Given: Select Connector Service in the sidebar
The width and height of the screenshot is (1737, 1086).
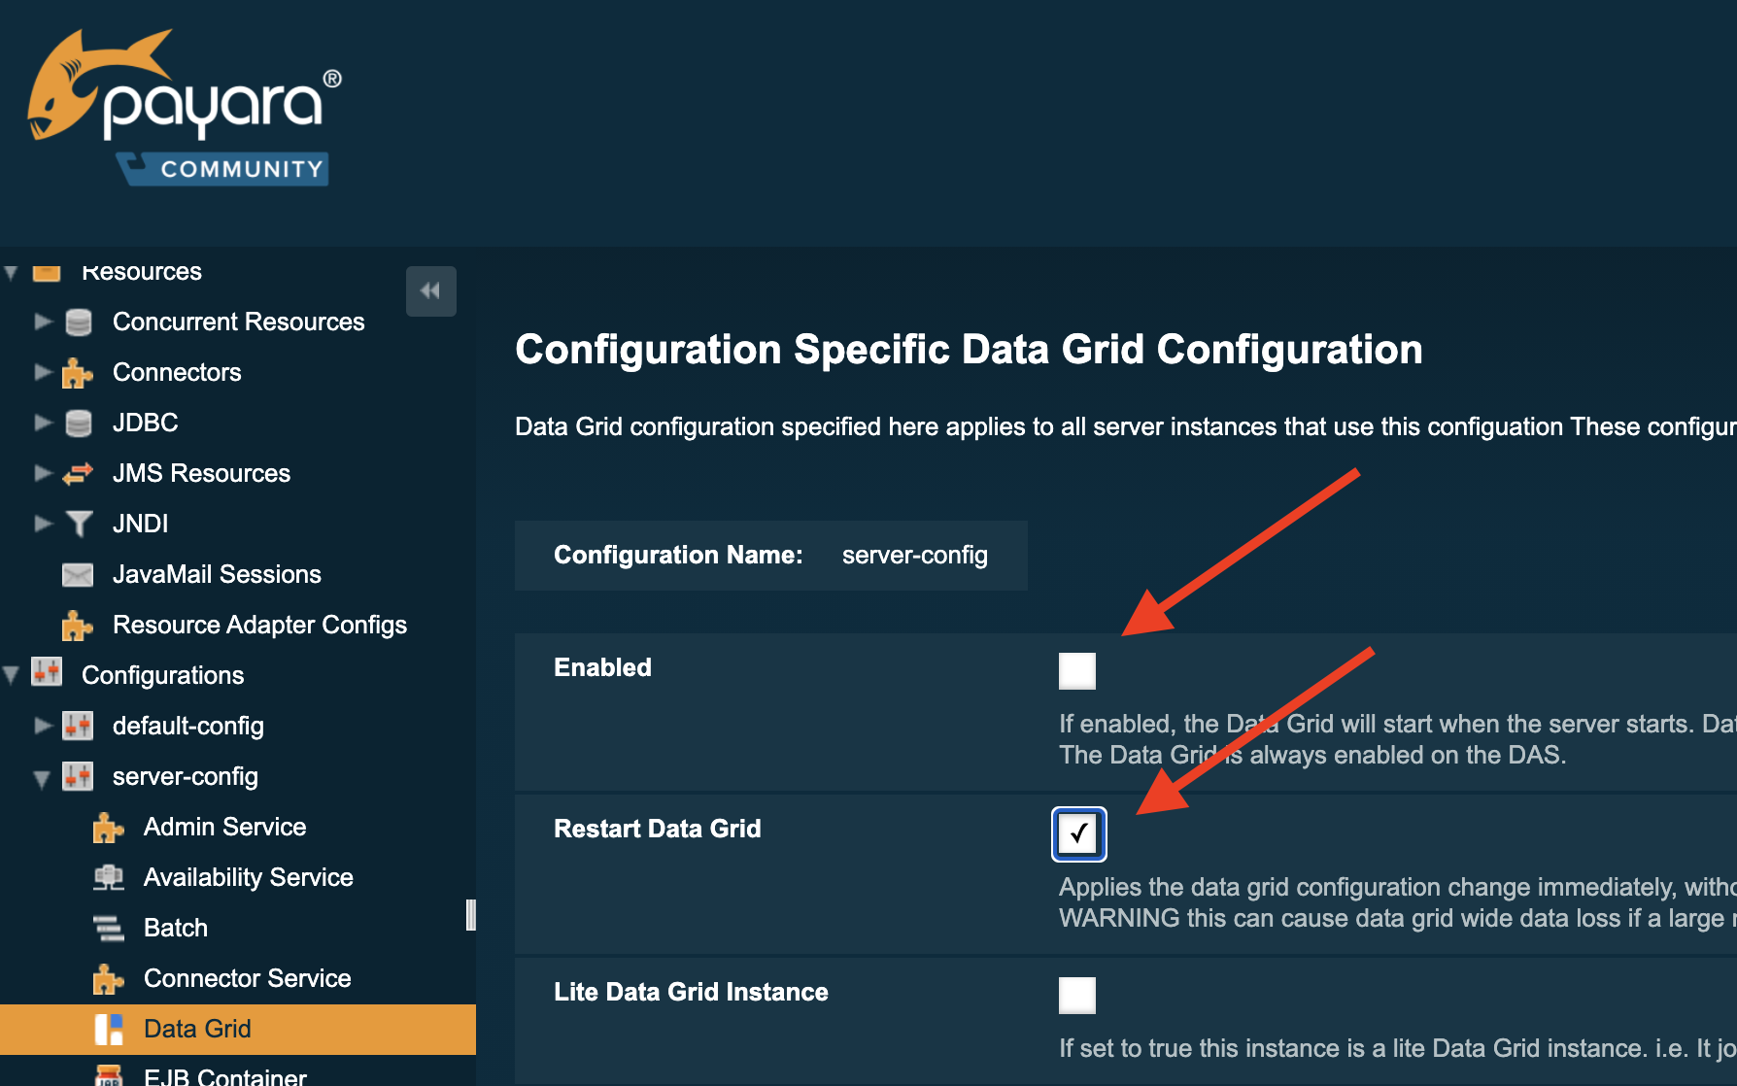Looking at the screenshot, I should [x=247, y=978].
